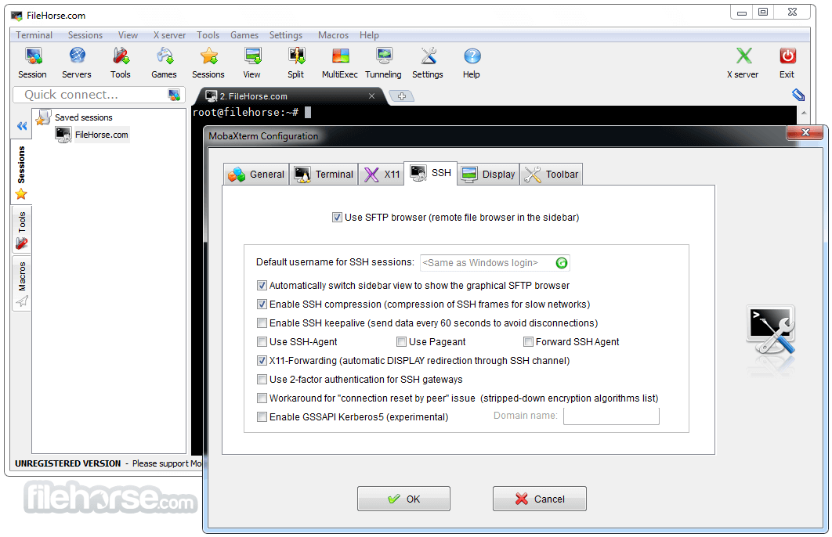Viewport: 832px width, 537px height.
Task: Open the Sessions sidebar vertical tab
Action: tap(21, 171)
